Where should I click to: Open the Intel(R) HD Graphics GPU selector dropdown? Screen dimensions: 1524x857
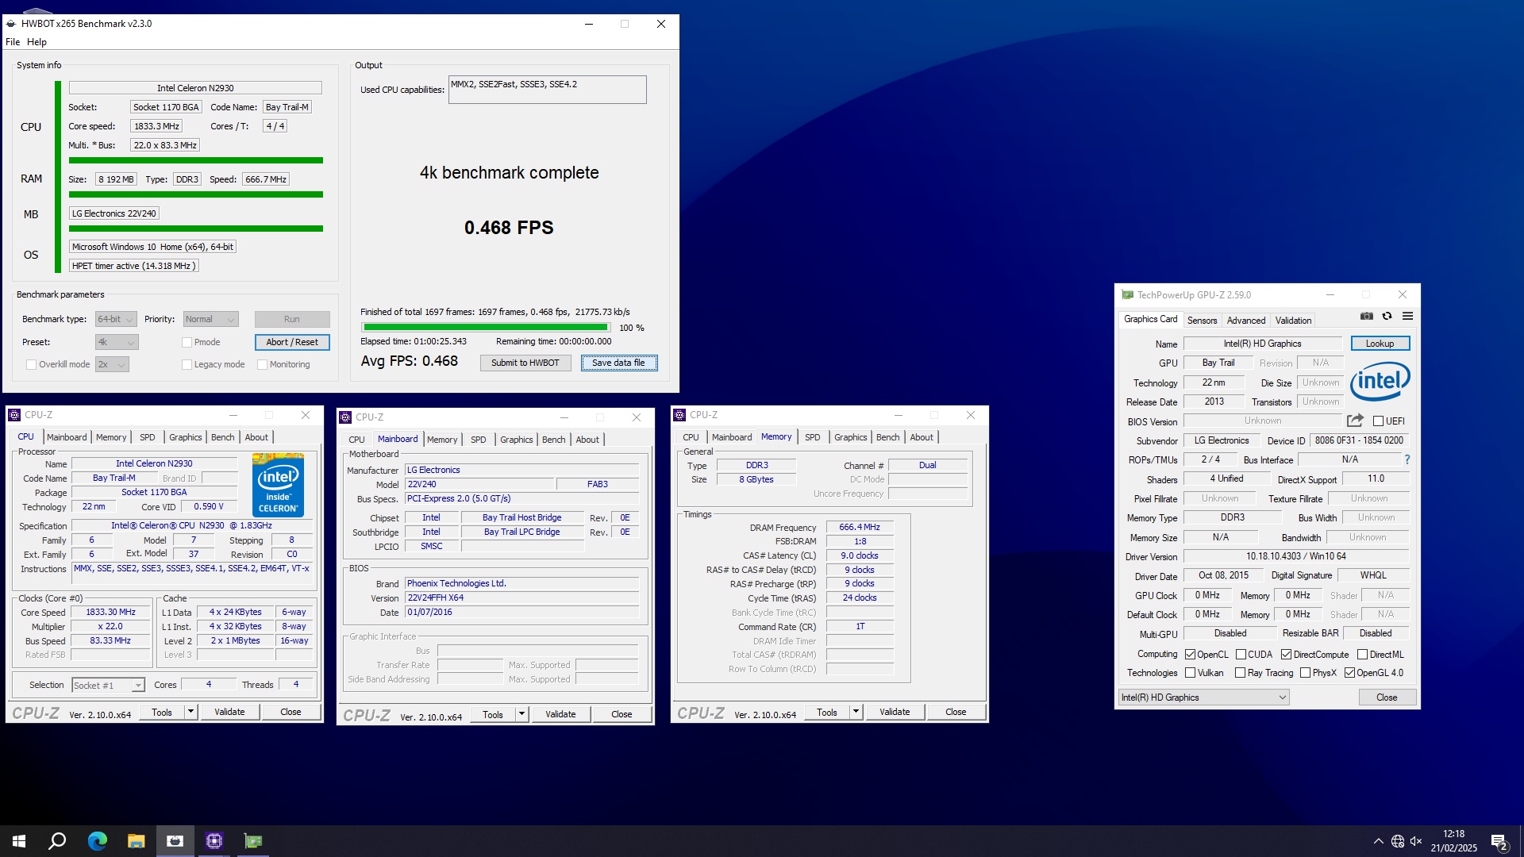1203,698
